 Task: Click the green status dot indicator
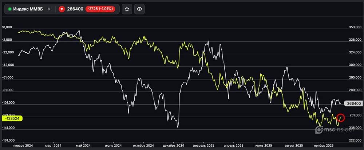(9, 9)
